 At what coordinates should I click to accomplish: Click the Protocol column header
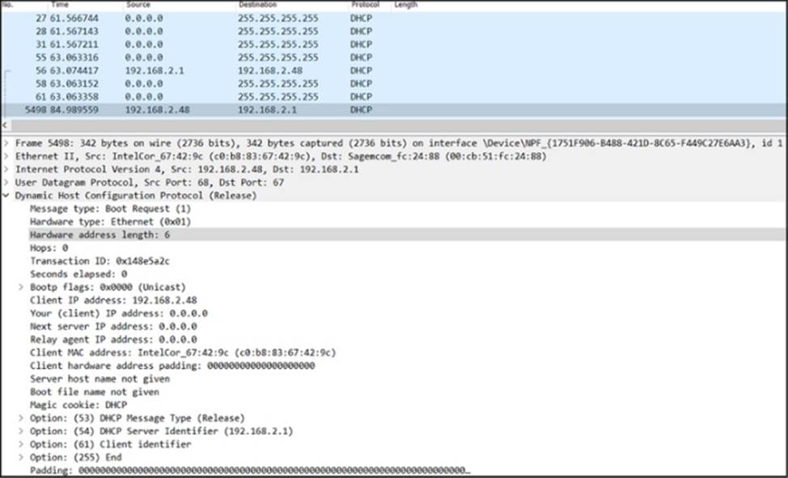pyautogui.click(x=365, y=5)
